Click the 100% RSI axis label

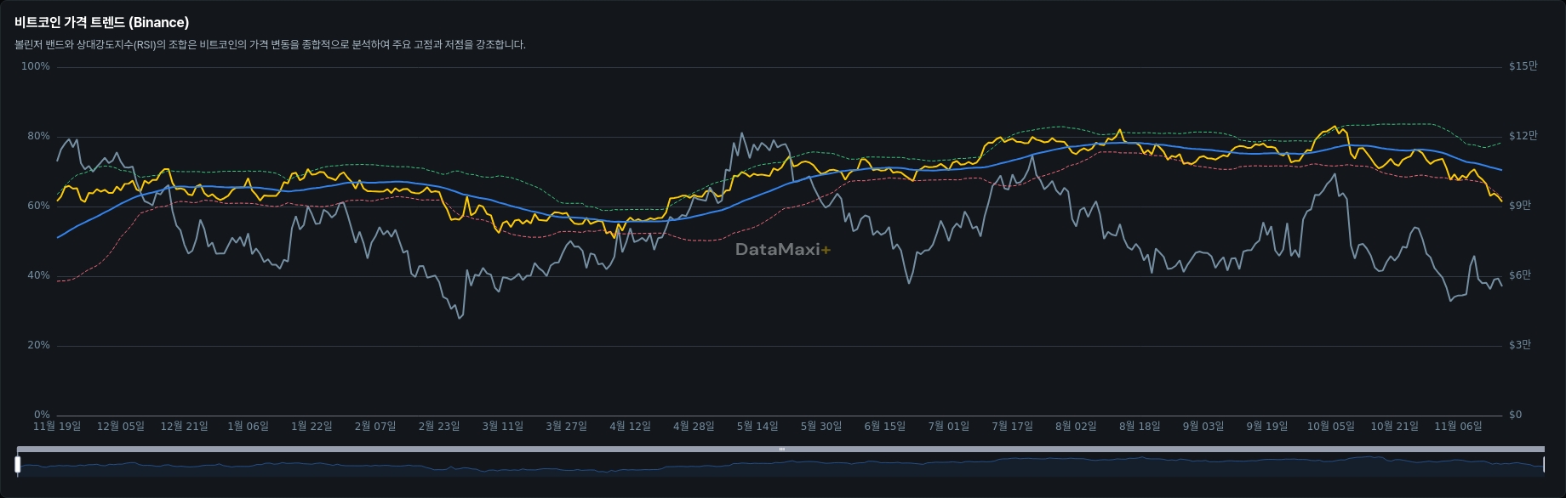[x=36, y=66]
